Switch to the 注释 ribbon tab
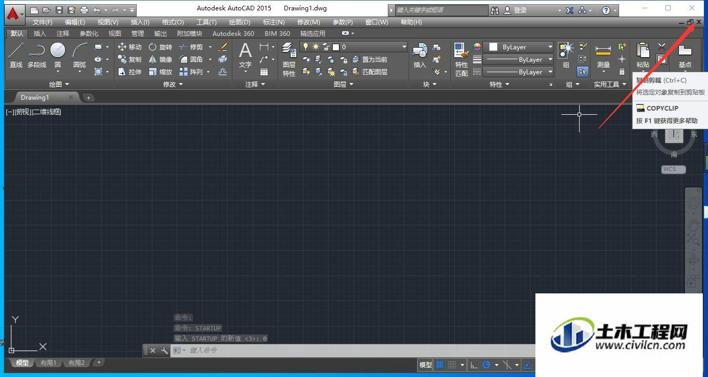Viewport: 708px width, 377px height. [x=63, y=33]
